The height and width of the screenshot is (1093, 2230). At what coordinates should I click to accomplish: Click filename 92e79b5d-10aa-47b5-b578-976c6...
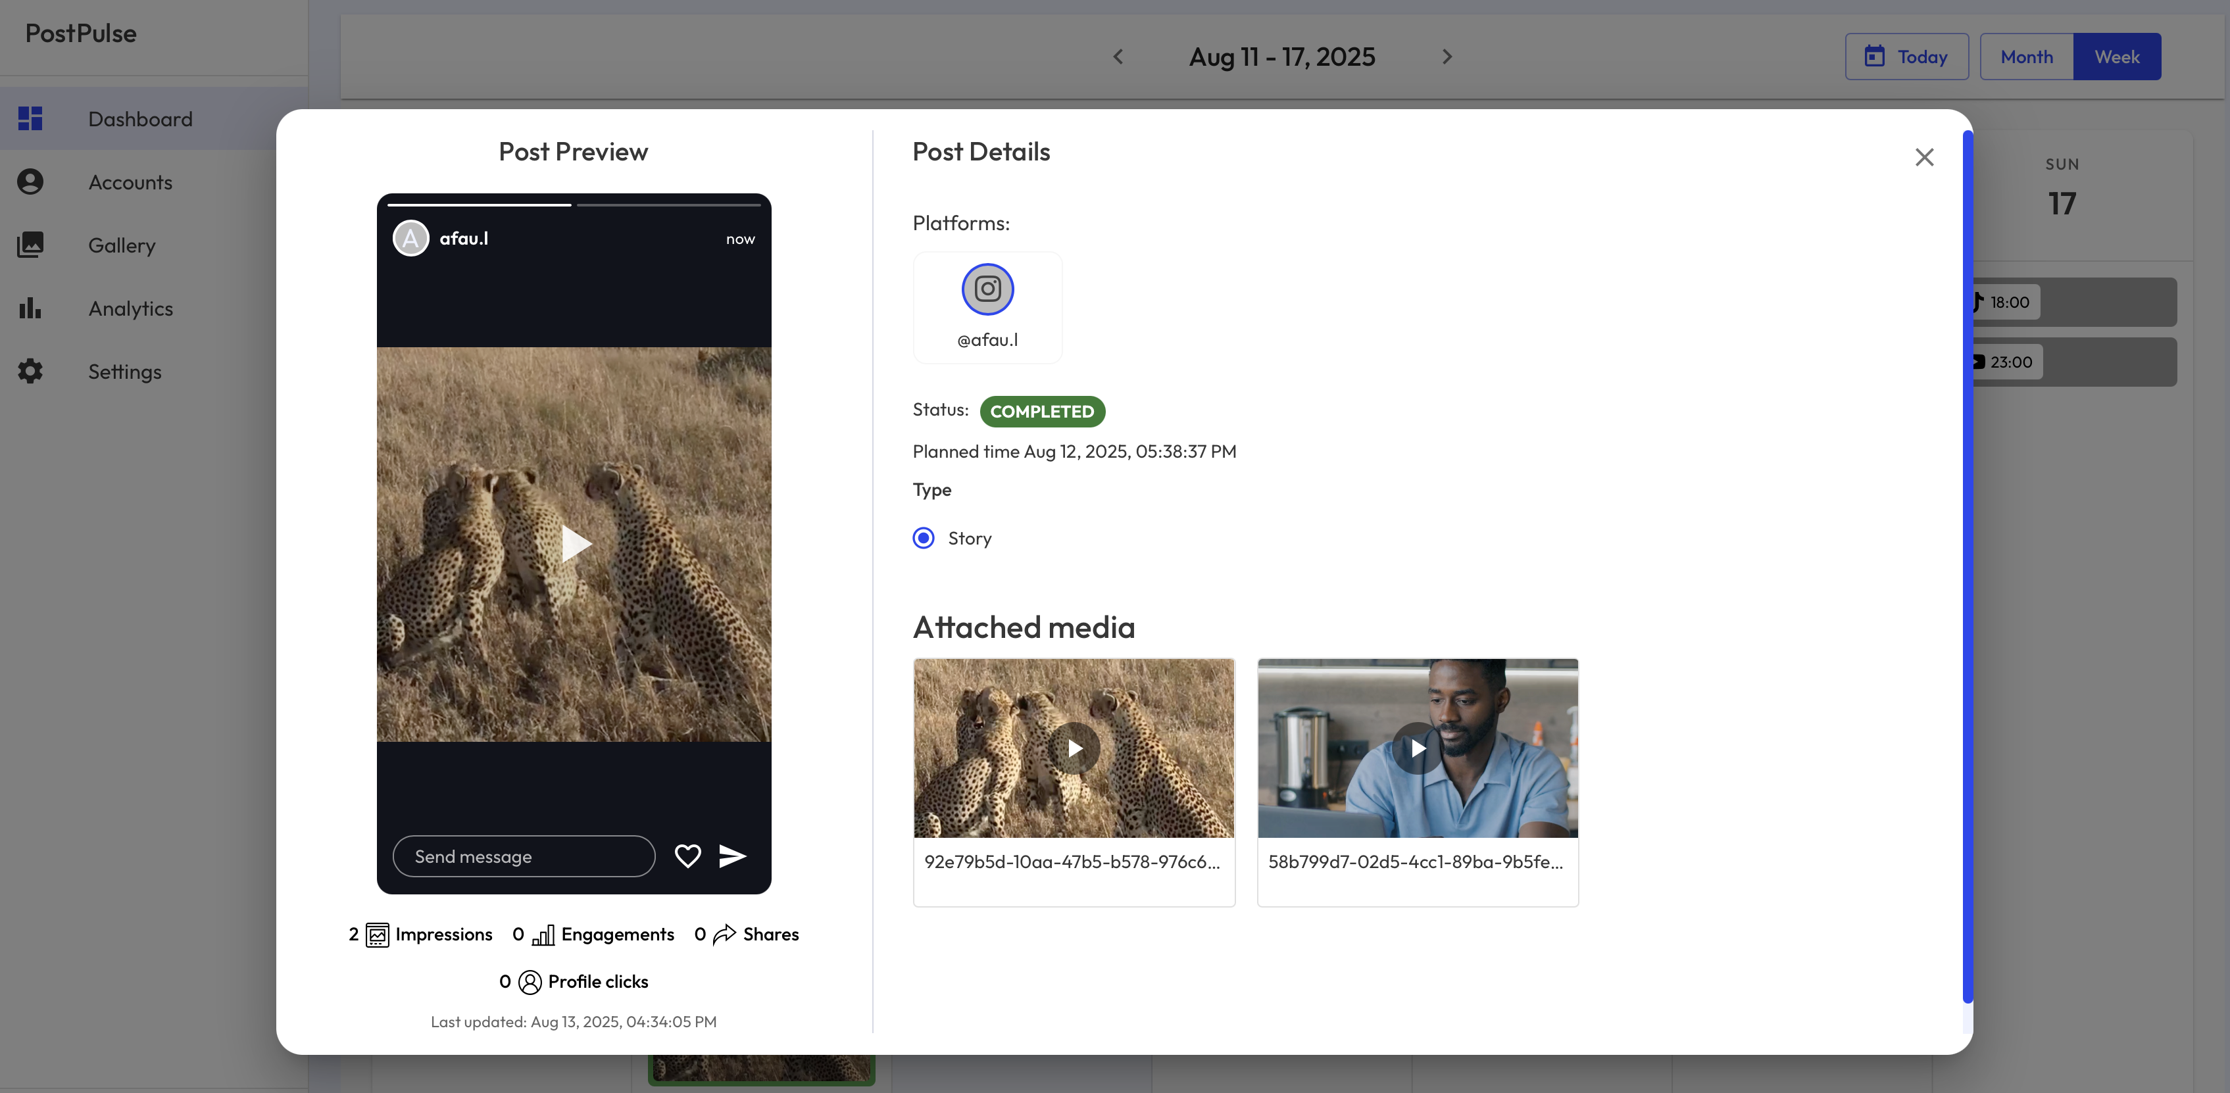coord(1072,862)
